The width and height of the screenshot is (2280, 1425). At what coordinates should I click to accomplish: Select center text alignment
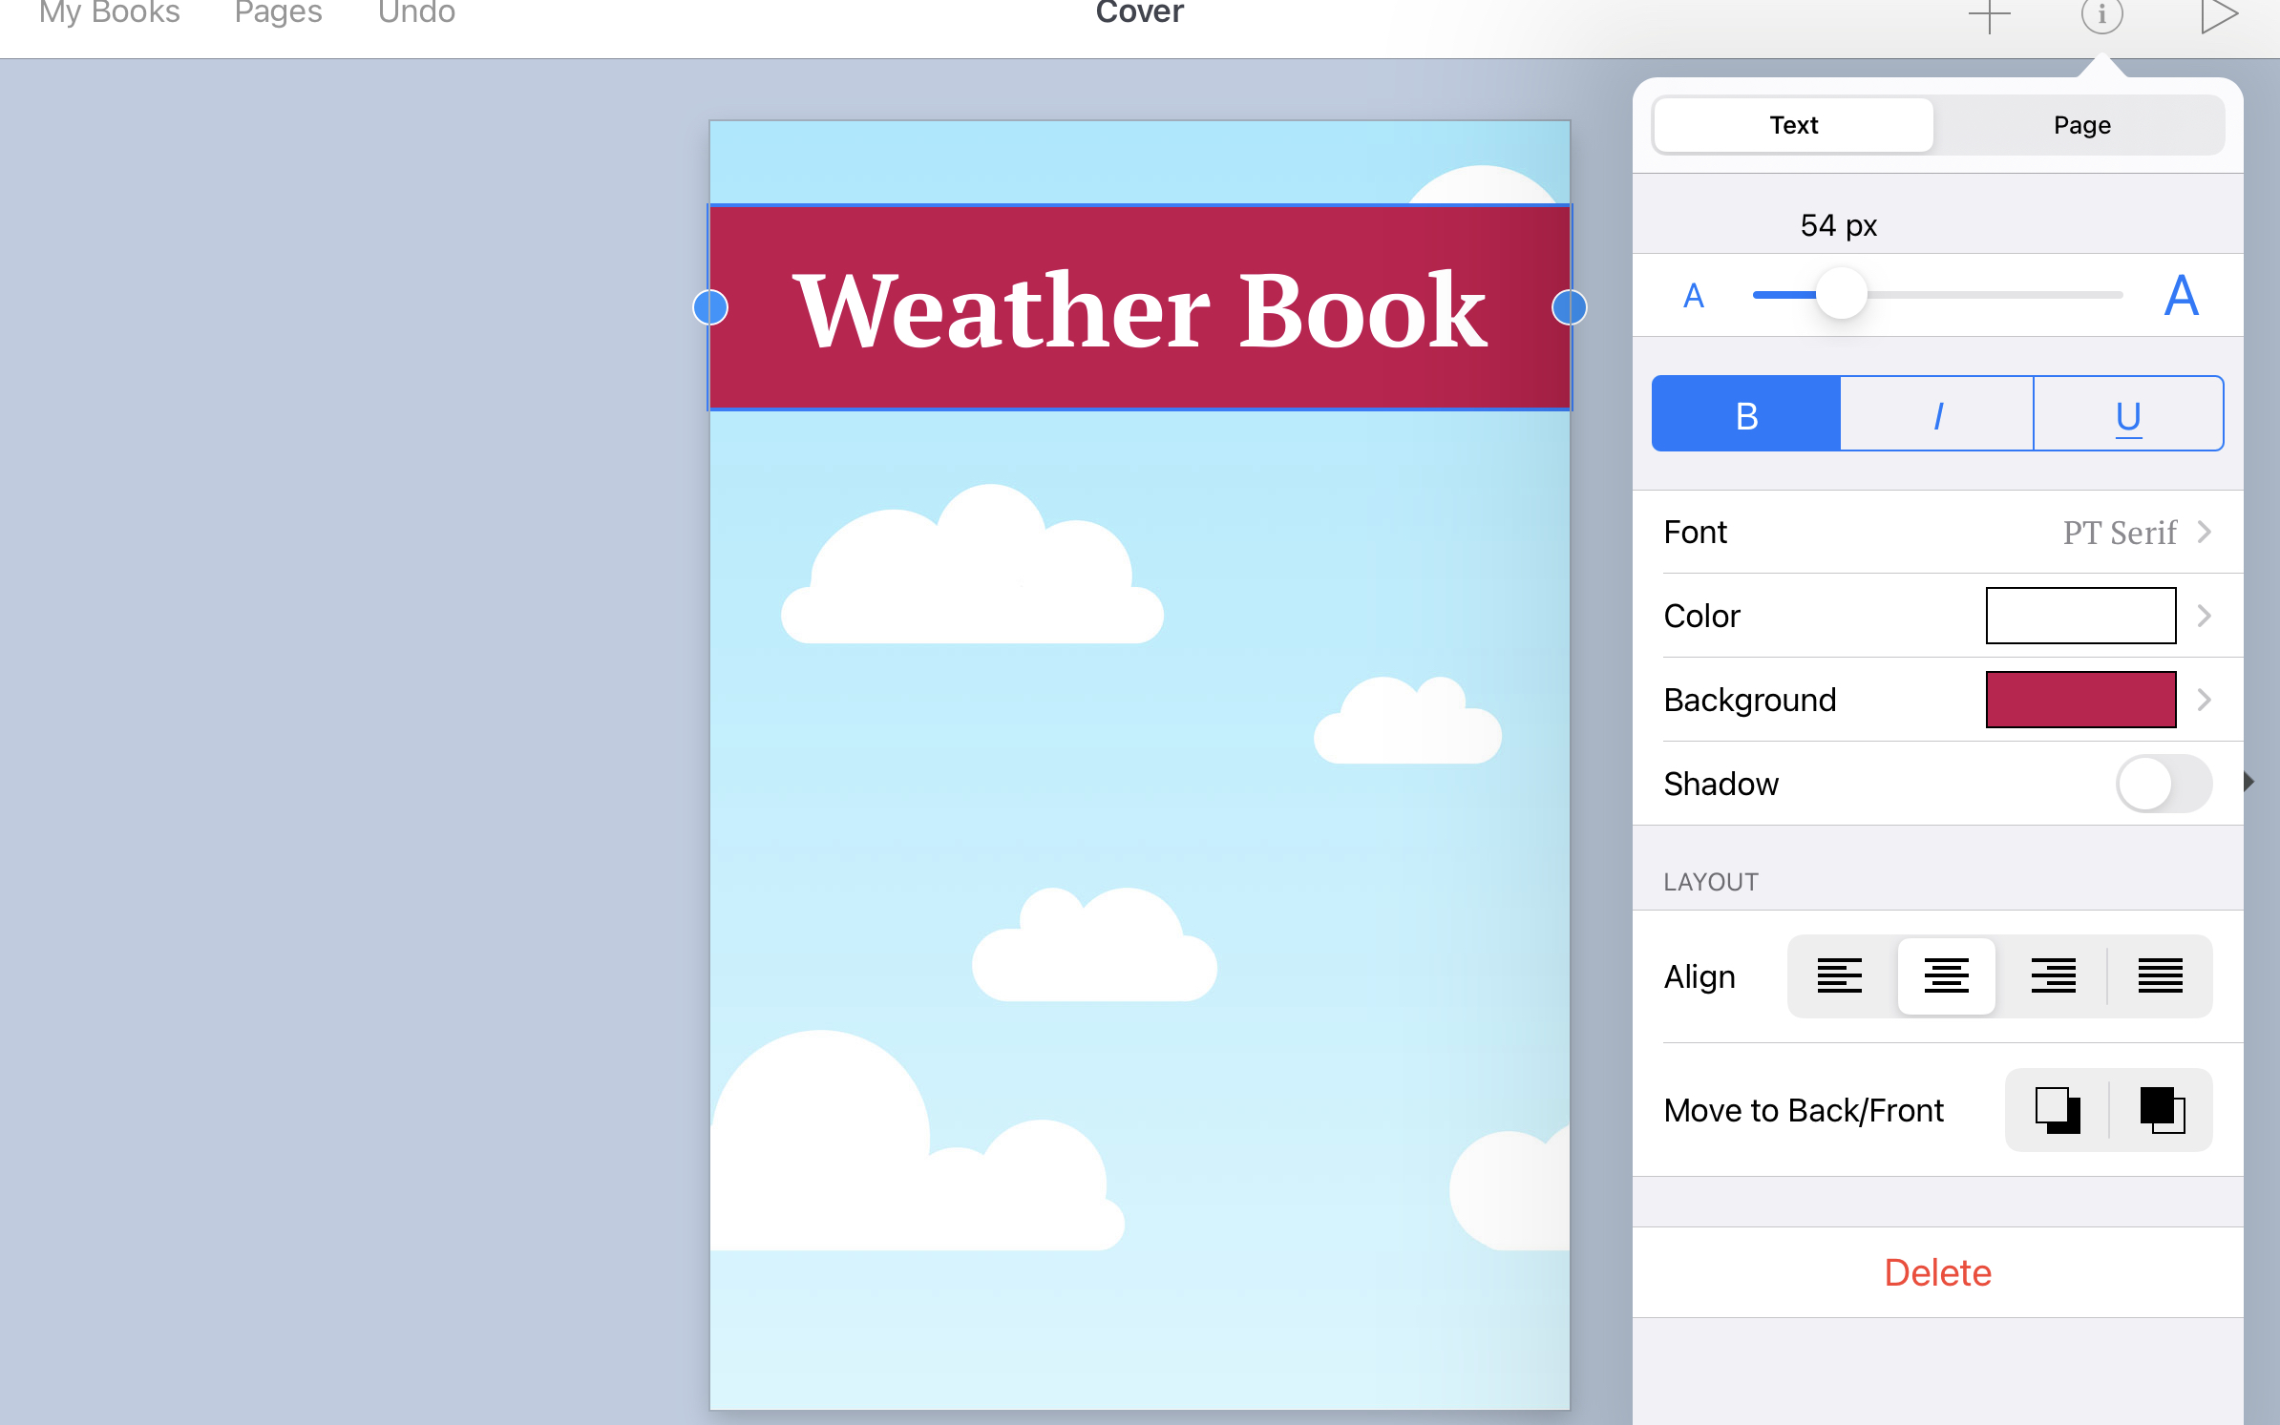click(1947, 975)
